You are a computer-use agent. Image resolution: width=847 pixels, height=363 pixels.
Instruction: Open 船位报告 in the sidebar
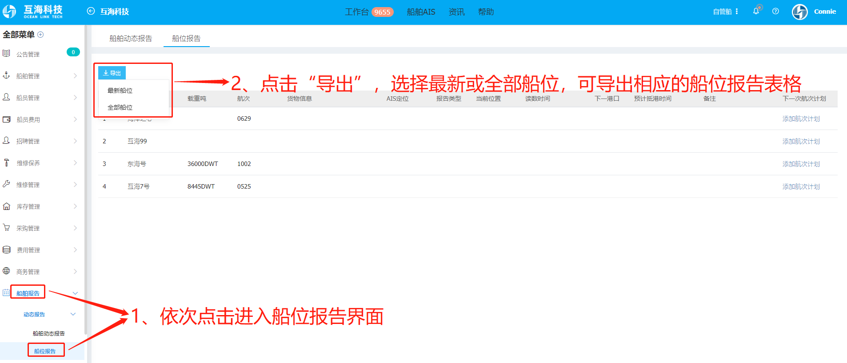point(45,351)
